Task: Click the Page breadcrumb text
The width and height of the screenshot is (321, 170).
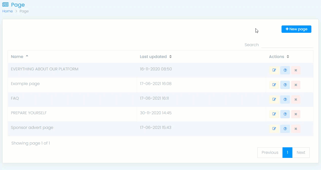Action: click(24, 11)
